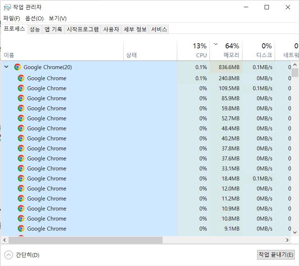299x266 pixels.
Task: Click the 85.9MB memory value
Action: click(230, 98)
